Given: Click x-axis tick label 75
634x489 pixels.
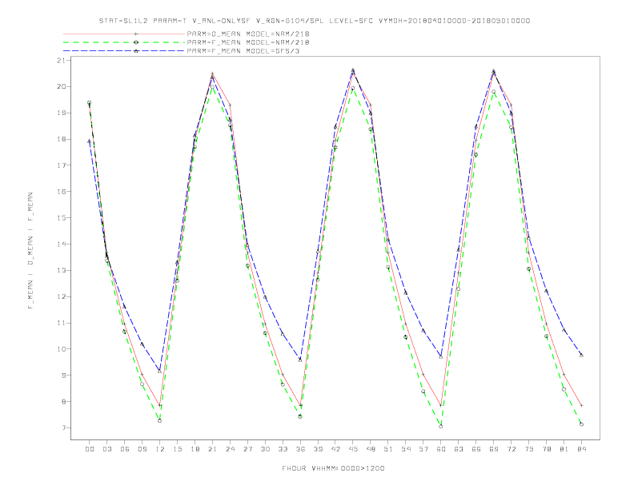Looking at the screenshot, I should (x=529, y=449).
